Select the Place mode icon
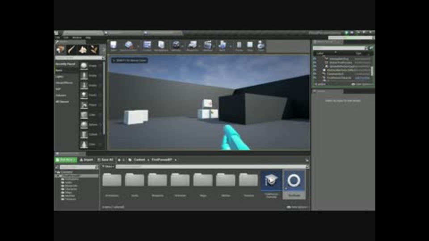Image resolution: width=429 pixels, height=241 pixels. pyautogui.click(x=60, y=50)
